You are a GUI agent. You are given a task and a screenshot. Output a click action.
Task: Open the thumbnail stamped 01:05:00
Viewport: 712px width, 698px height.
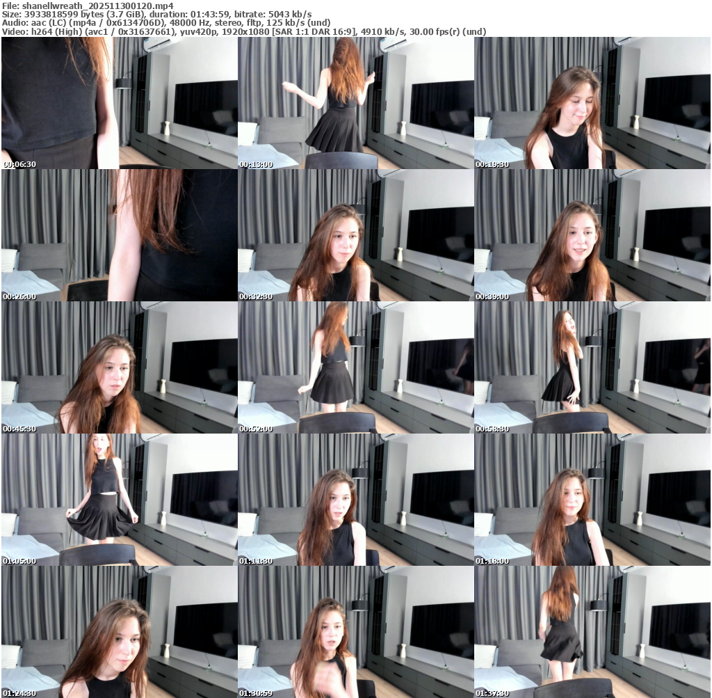pyautogui.click(x=120, y=499)
